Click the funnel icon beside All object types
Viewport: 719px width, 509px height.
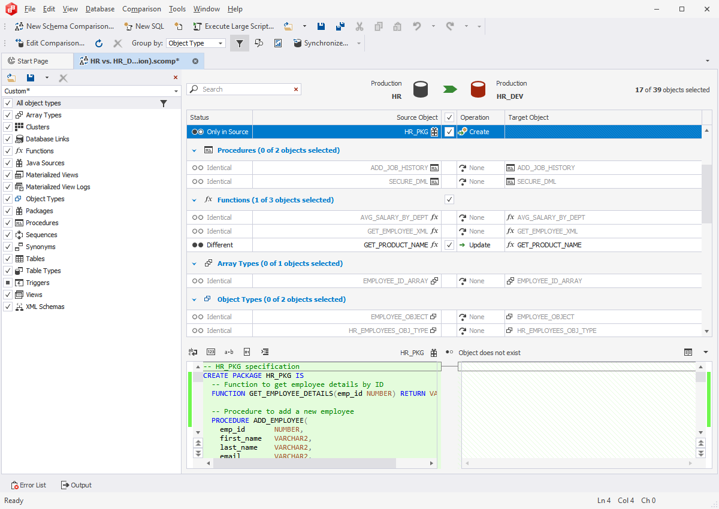[x=164, y=103]
